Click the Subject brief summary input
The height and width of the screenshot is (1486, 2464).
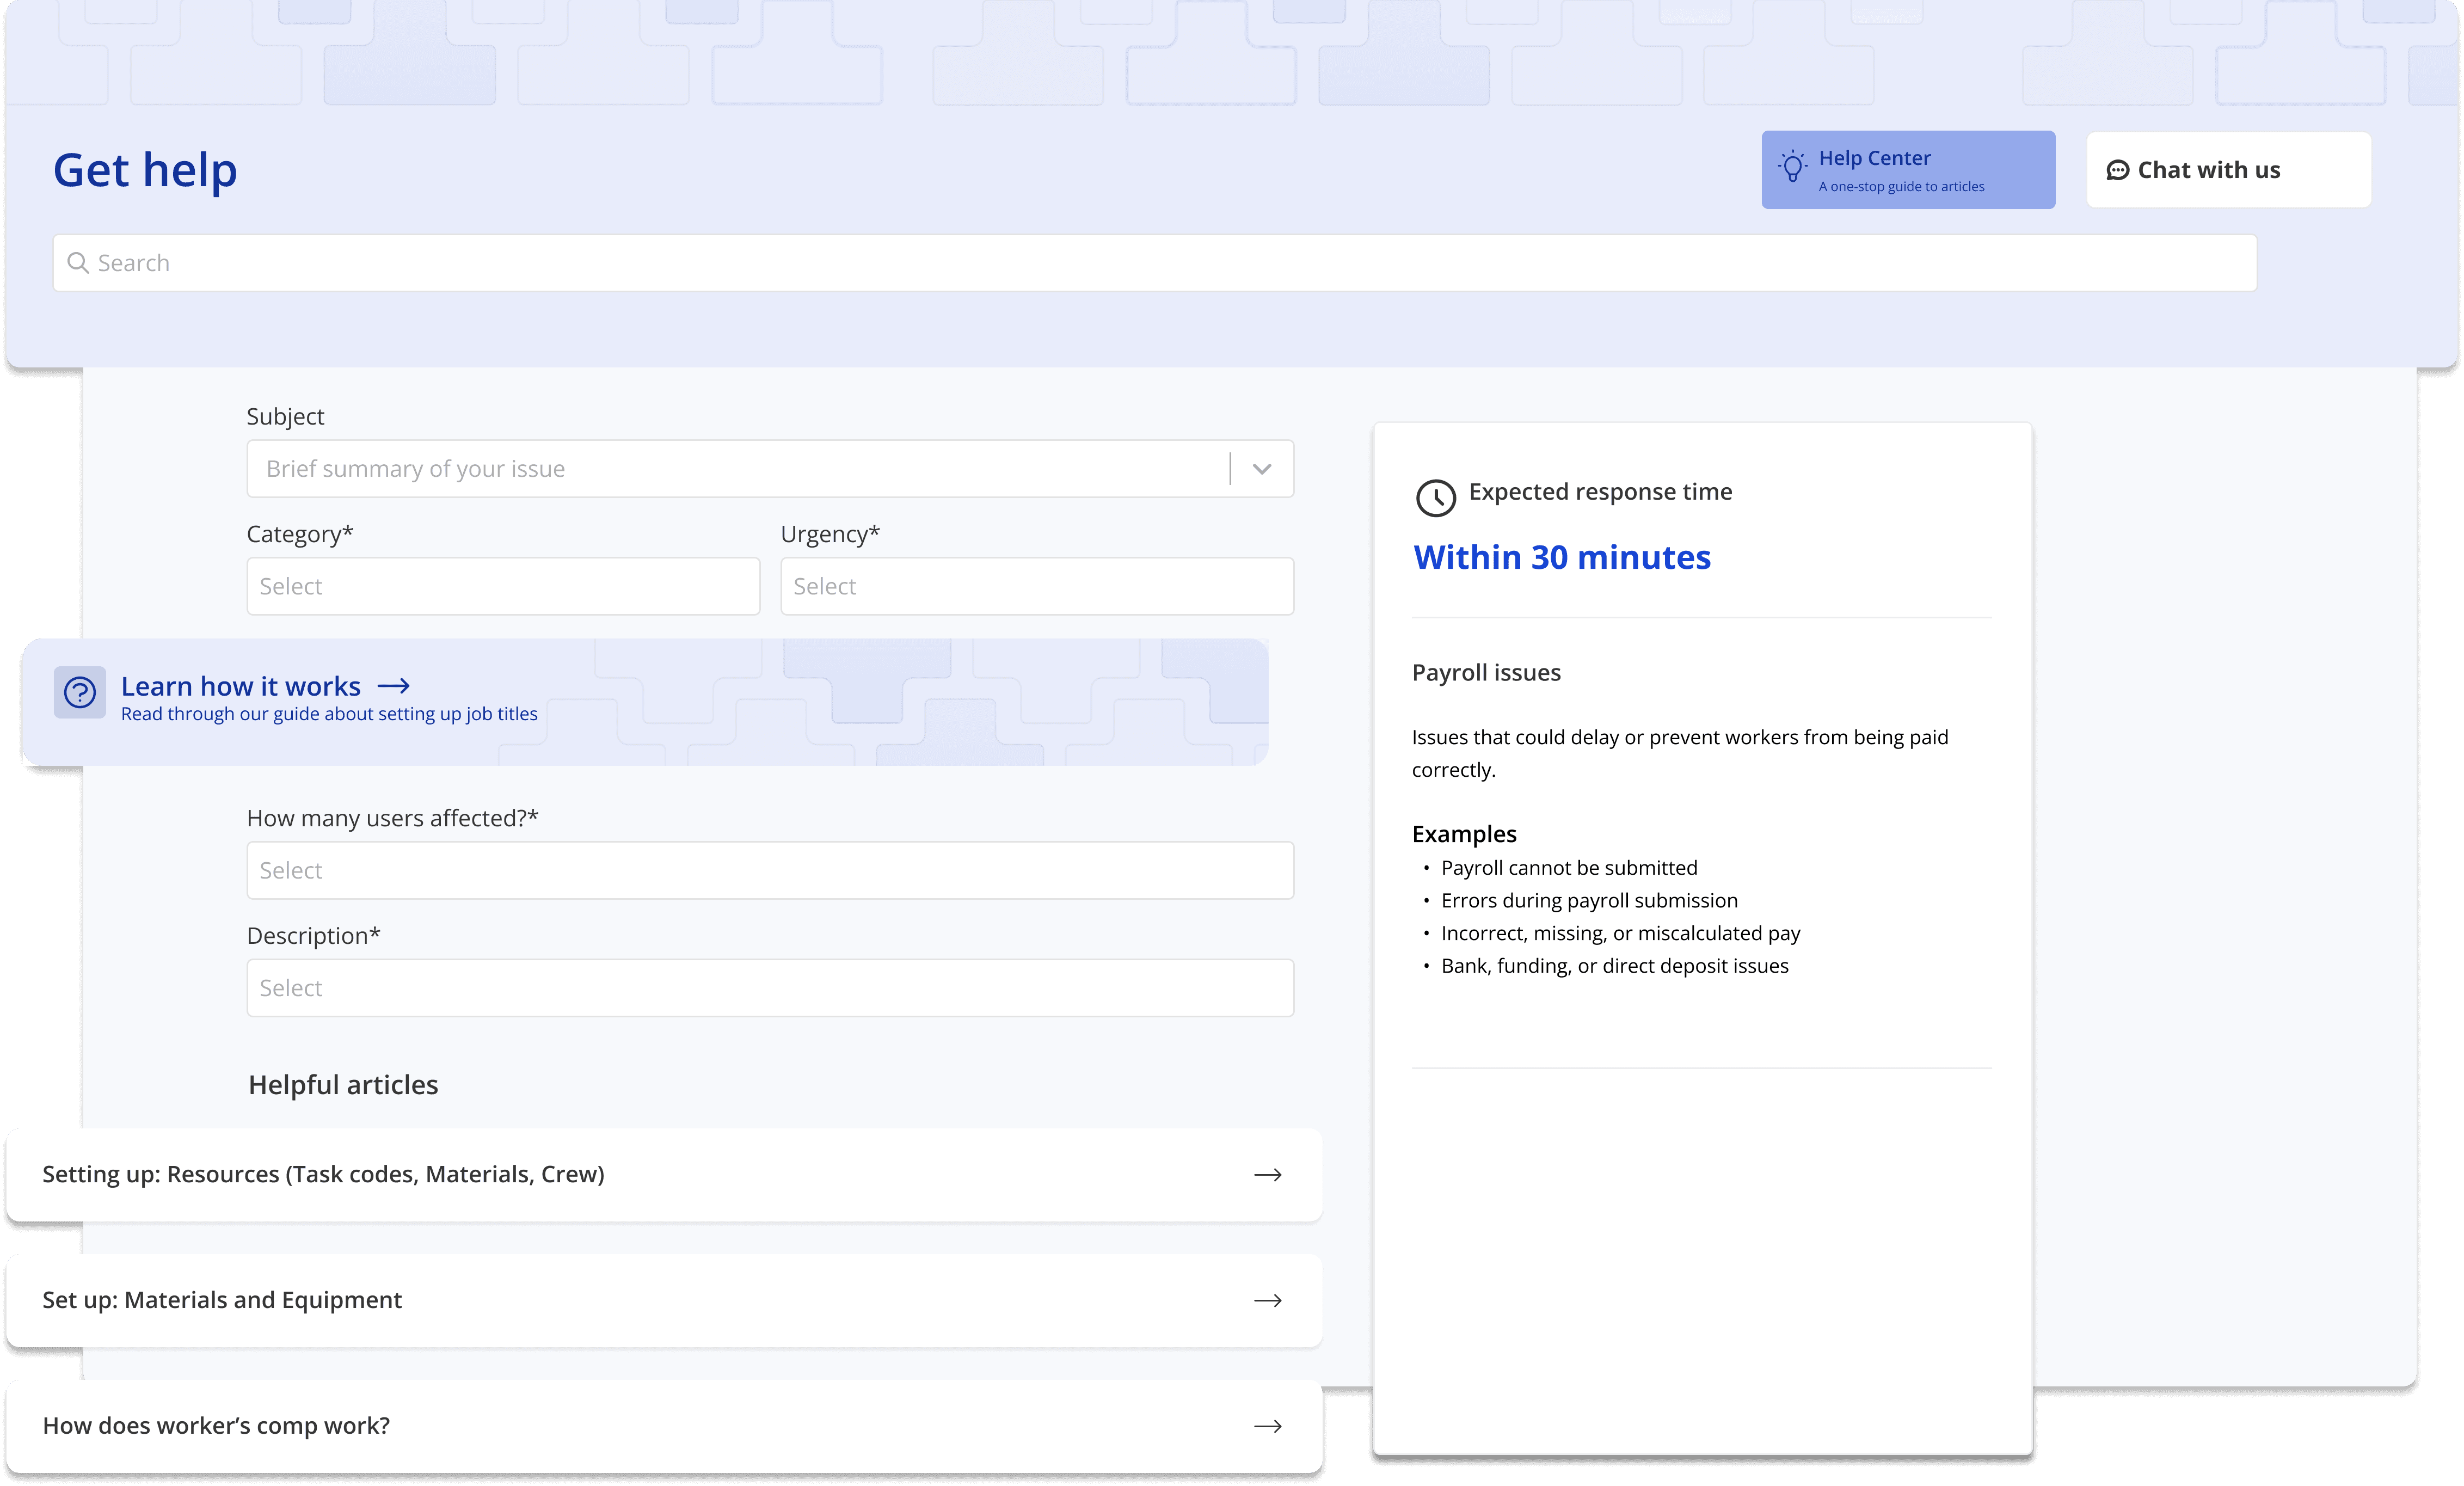(735, 469)
